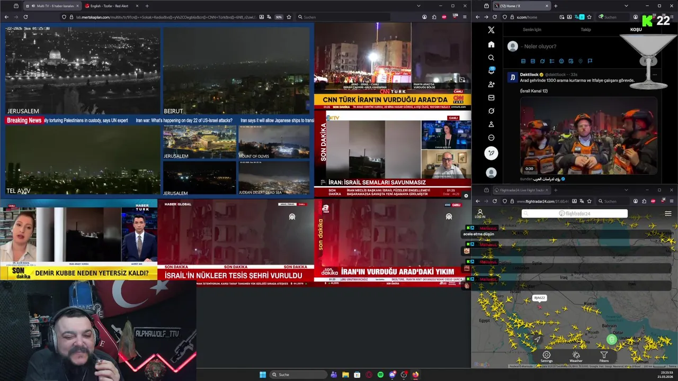678x381 pixels.
Task: Add GIF icon in tweet composer
Action: (533, 61)
